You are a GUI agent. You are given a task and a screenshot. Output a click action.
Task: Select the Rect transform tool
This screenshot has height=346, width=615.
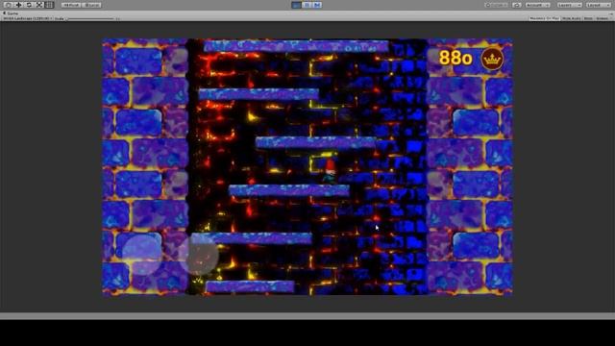click(49, 5)
